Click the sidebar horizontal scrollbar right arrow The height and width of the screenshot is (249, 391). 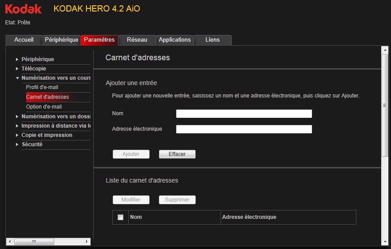tap(87, 242)
